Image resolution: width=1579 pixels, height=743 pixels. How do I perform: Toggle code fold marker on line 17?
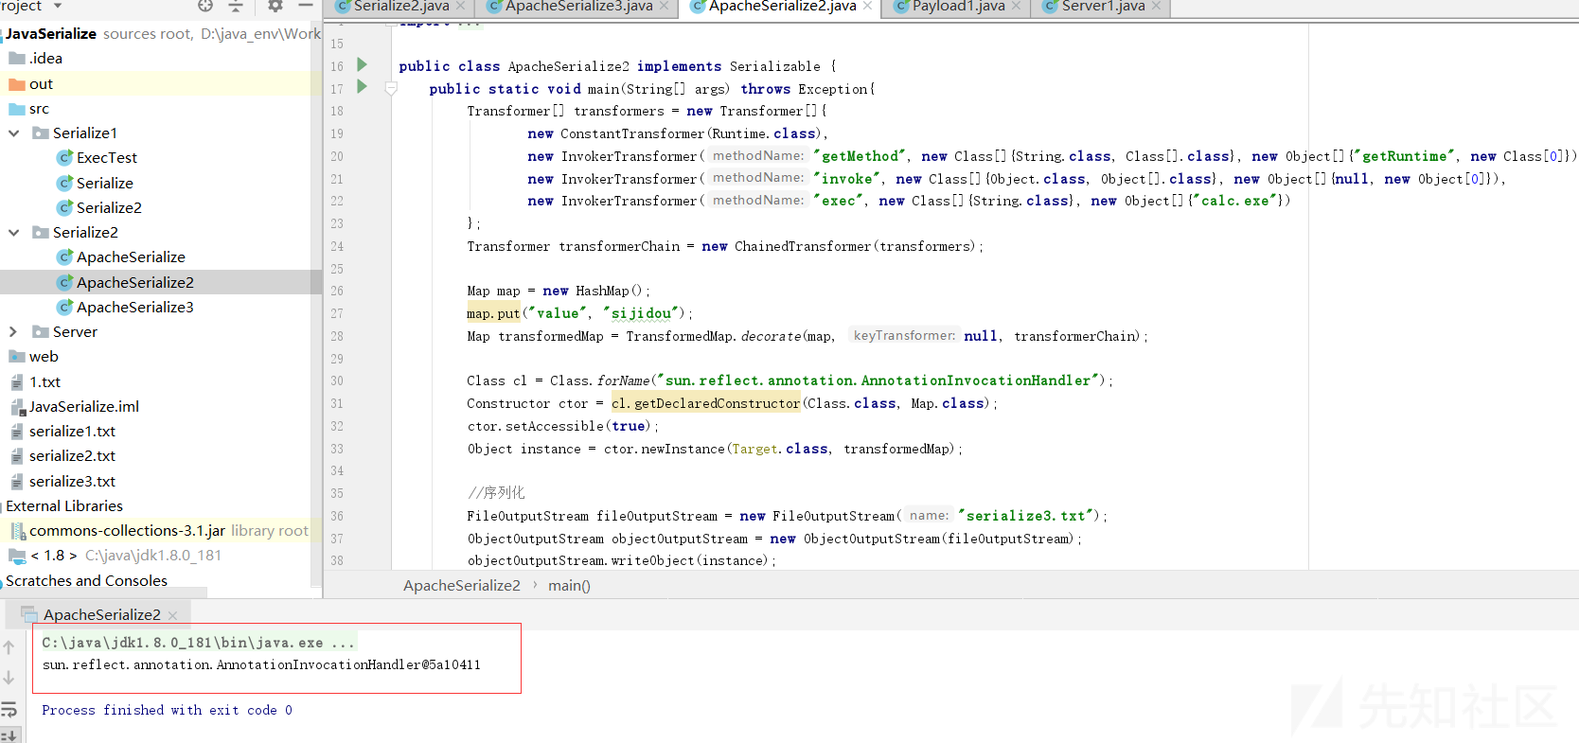(391, 88)
